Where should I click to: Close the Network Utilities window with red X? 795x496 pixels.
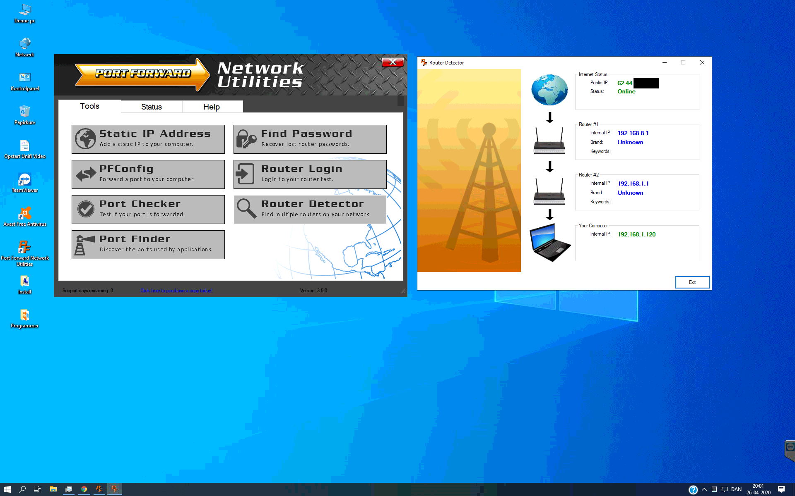(x=393, y=62)
